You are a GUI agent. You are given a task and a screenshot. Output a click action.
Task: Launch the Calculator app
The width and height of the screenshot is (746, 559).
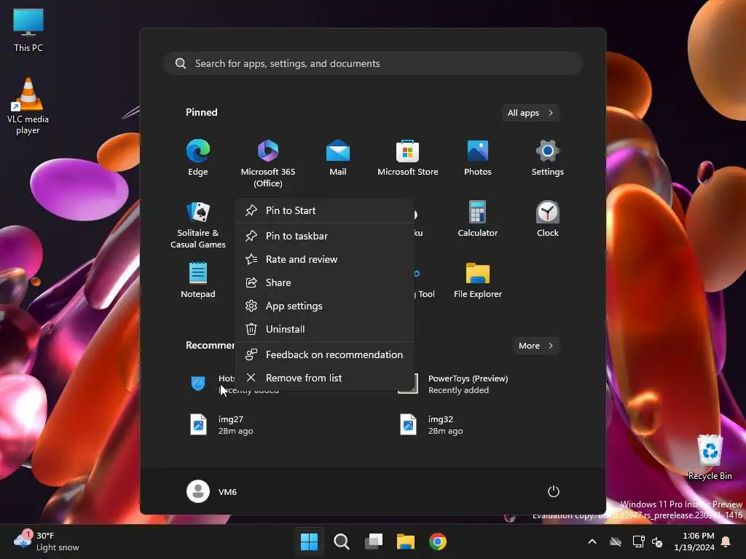tap(478, 218)
